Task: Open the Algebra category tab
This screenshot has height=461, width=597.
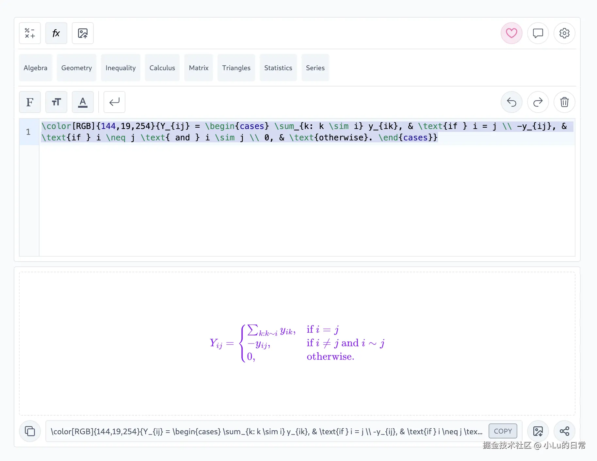Action: click(35, 68)
